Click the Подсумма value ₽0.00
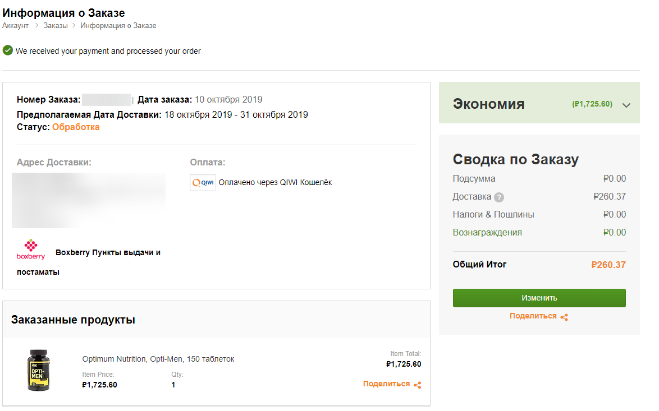This screenshot has height=411, width=659. (615, 178)
